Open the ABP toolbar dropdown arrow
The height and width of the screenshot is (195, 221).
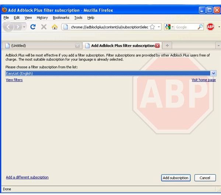coord(219,27)
